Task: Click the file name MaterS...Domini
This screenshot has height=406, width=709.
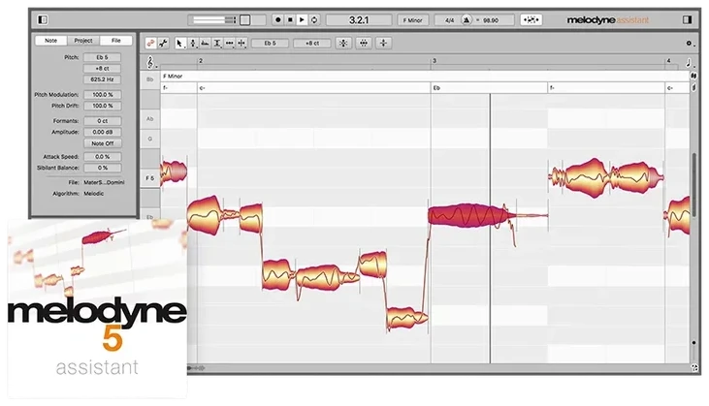Action: 104,182
